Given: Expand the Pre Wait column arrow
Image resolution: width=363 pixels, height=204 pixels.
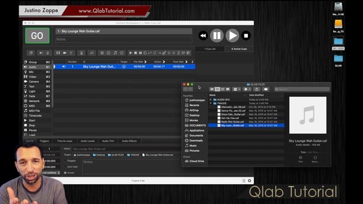Looking at the screenshot, I should [145, 62].
